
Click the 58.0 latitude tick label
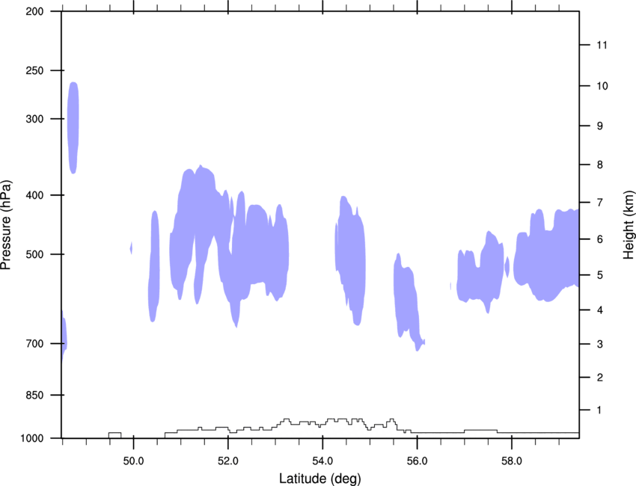pyautogui.click(x=512, y=461)
